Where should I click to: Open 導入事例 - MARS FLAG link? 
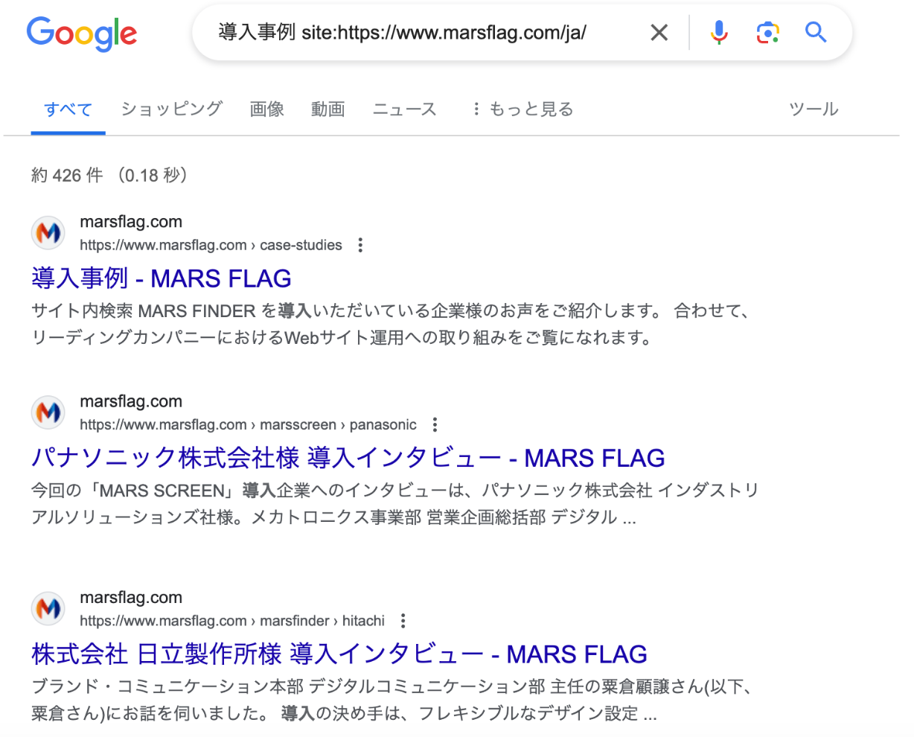click(x=162, y=278)
